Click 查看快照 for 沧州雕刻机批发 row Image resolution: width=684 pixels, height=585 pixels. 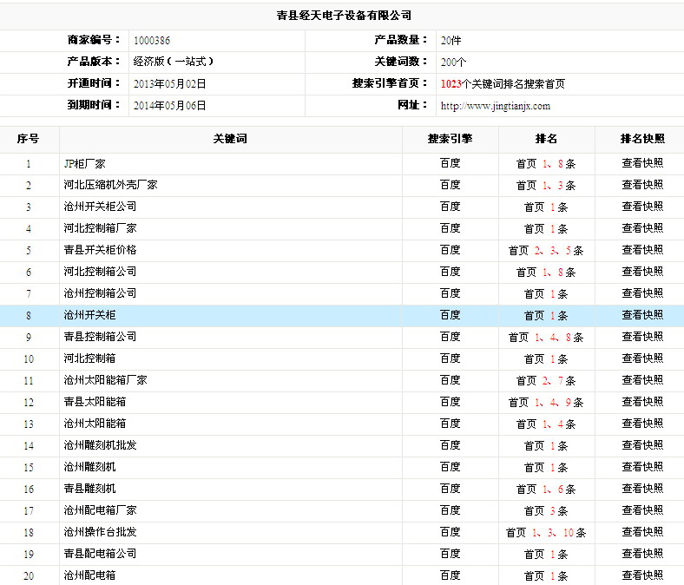642,445
